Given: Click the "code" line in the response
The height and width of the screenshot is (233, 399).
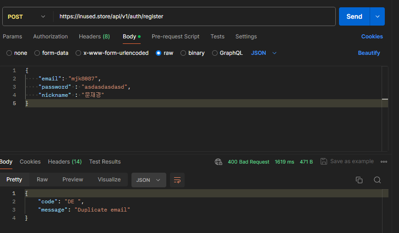Looking at the screenshot, I should click(x=61, y=201).
